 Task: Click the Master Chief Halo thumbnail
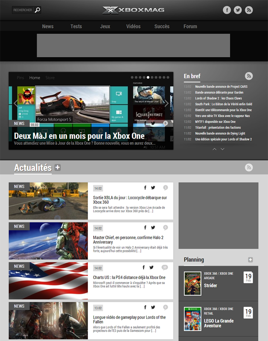(x=48, y=241)
